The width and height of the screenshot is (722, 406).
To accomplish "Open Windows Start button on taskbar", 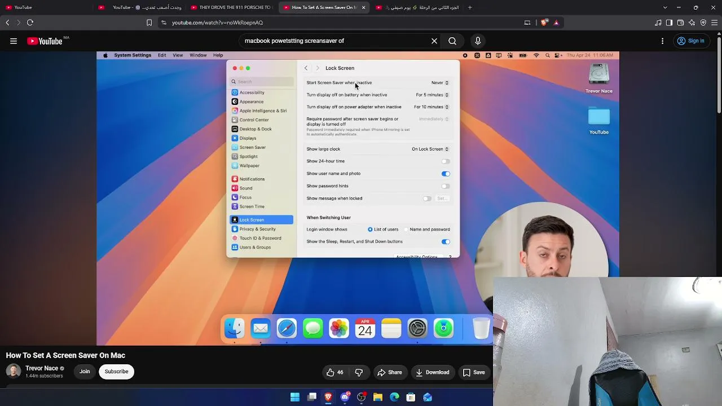I will [295, 398].
